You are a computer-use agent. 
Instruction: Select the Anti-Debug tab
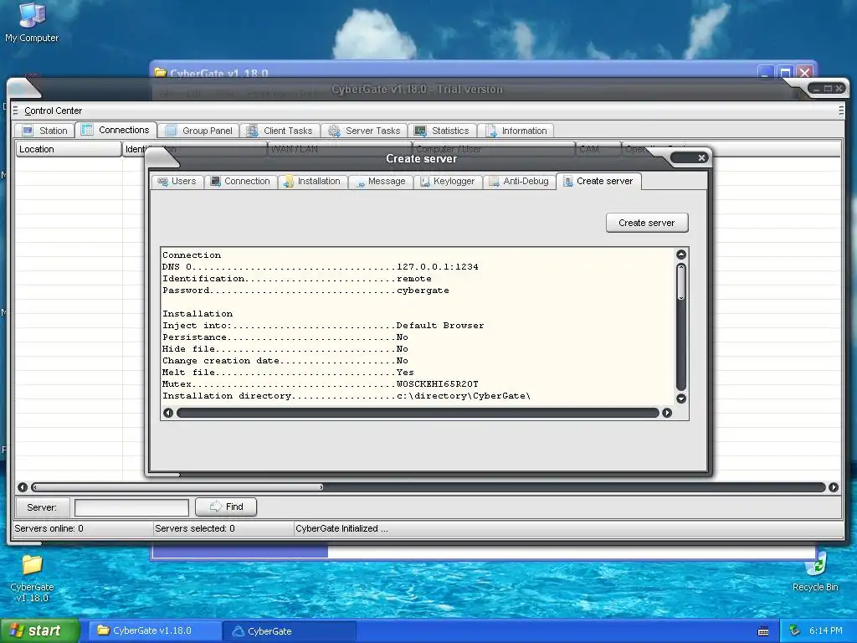[519, 182]
